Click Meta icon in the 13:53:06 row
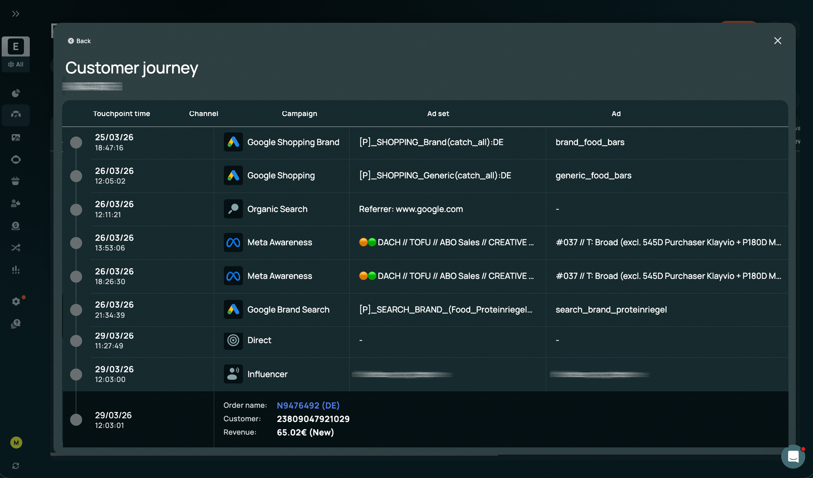The height and width of the screenshot is (478, 813). 233,242
